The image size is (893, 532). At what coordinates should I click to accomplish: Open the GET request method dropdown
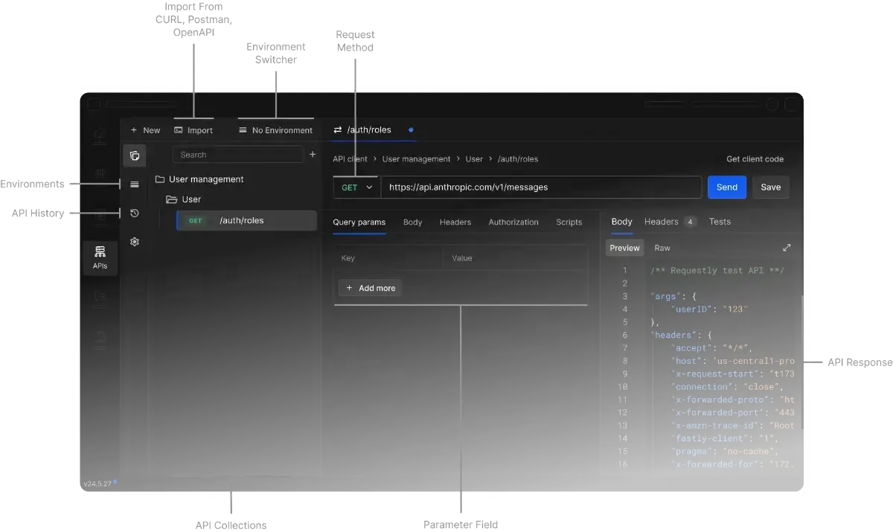(x=356, y=188)
